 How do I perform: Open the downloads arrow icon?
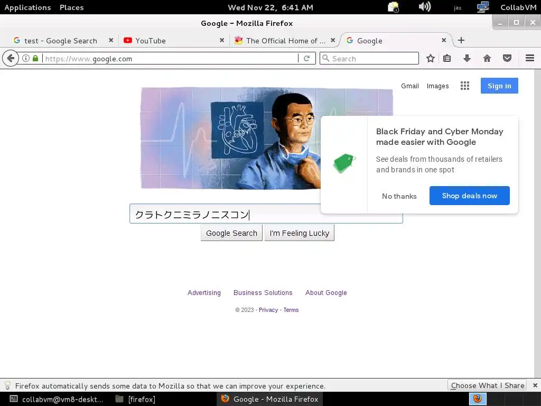[x=467, y=58]
